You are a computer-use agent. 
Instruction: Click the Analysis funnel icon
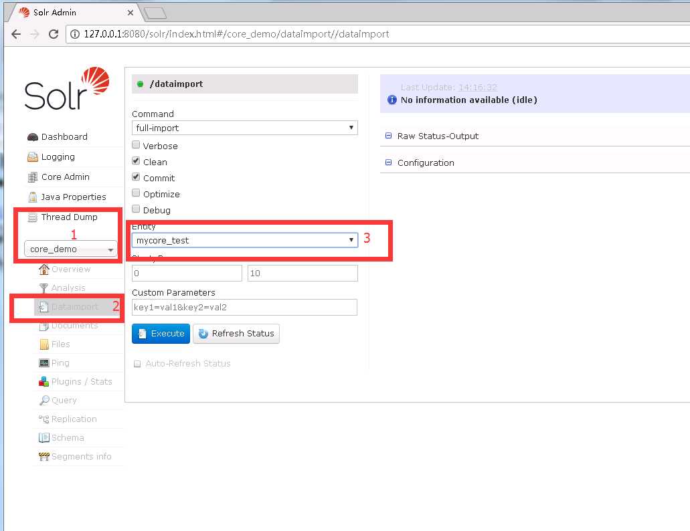(x=44, y=288)
